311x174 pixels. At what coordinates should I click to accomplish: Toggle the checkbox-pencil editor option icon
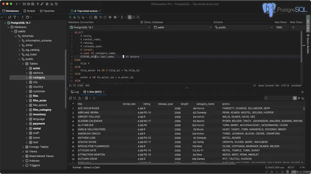point(134,17)
